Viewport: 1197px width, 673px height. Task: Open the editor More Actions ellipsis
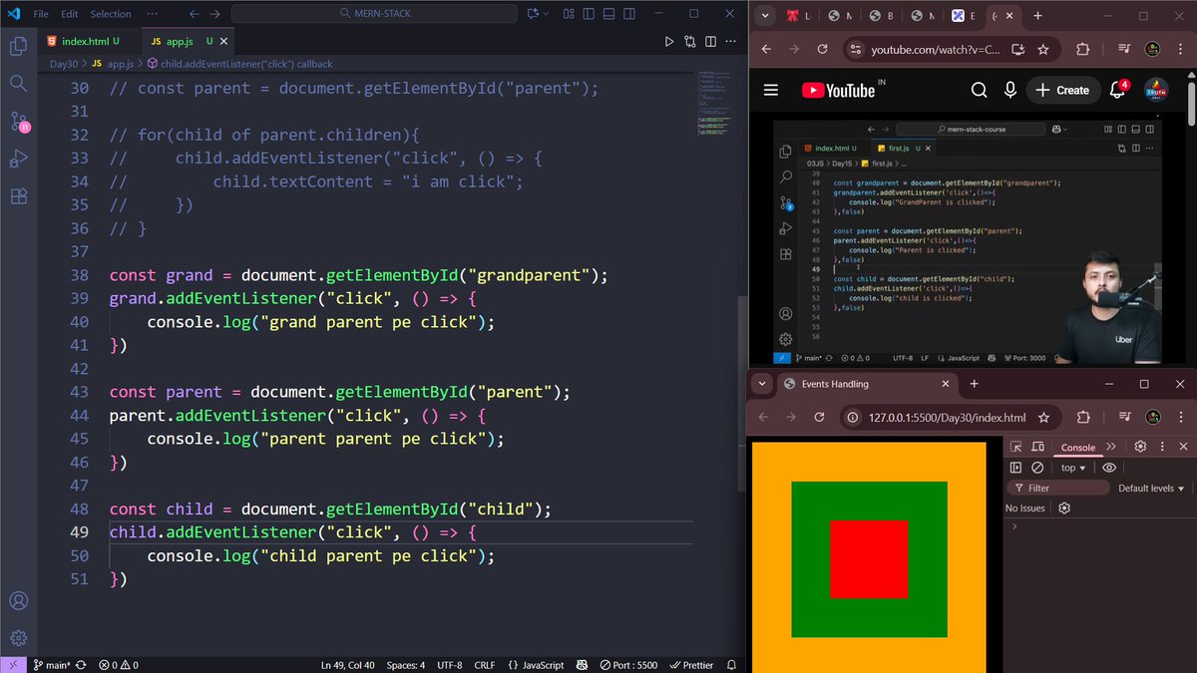730,41
